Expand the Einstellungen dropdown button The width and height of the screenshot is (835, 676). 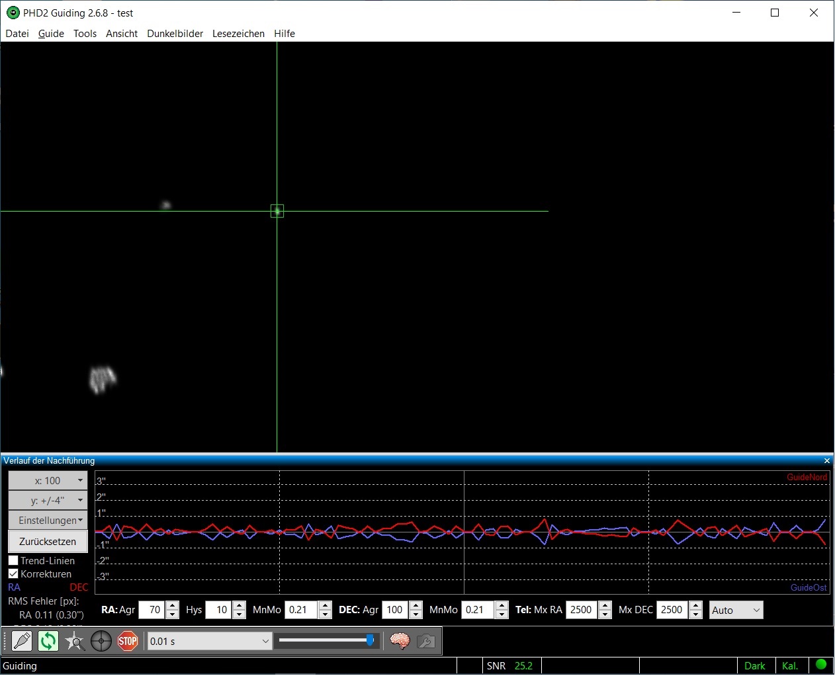48,520
